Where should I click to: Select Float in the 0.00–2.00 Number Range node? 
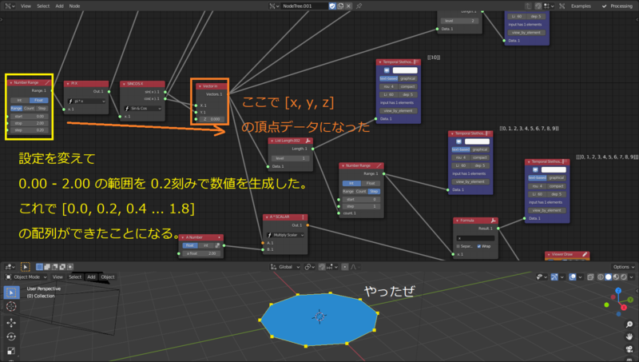tap(38, 100)
